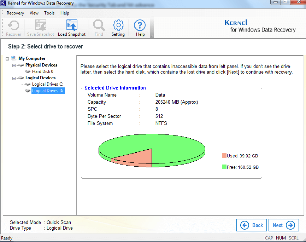
Task: Click the Free space color swatch
Action: point(224,167)
